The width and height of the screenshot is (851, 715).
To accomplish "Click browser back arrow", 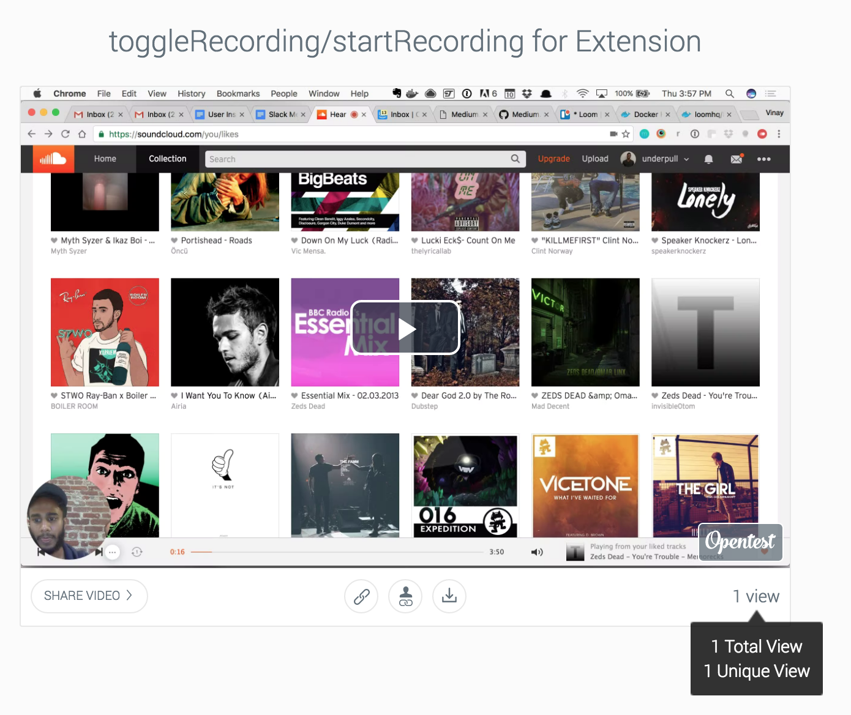I will pos(32,134).
